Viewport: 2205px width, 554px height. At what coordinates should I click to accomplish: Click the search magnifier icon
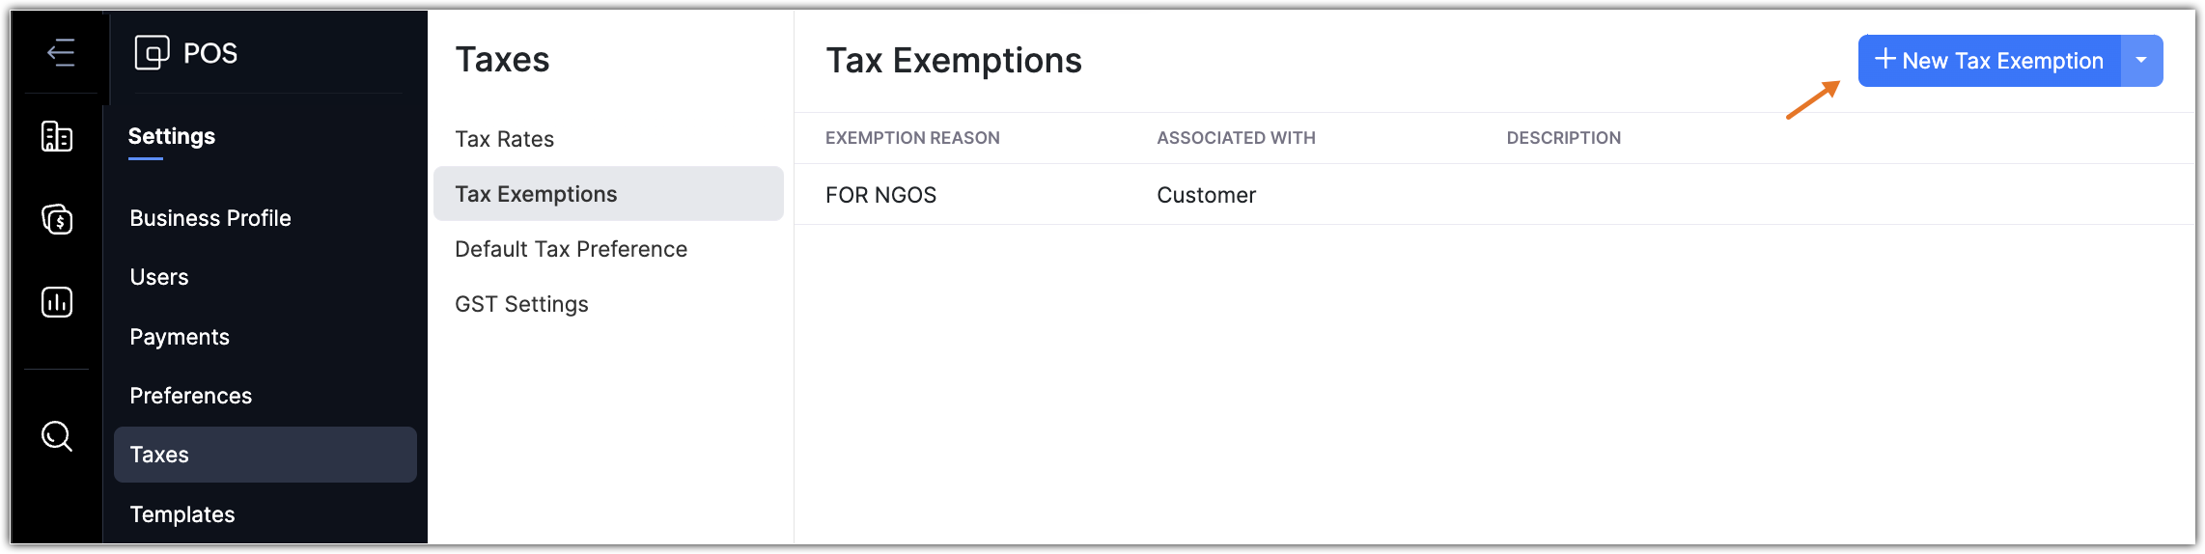pos(57,436)
